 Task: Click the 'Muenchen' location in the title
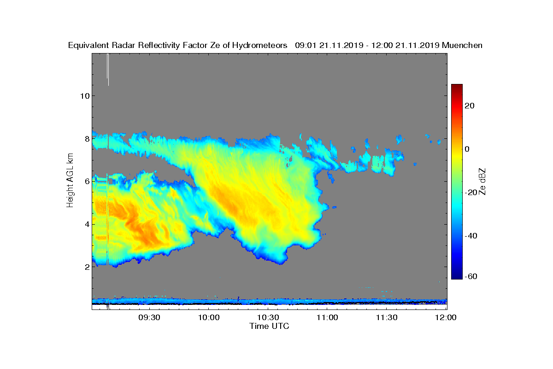[x=462, y=45]
